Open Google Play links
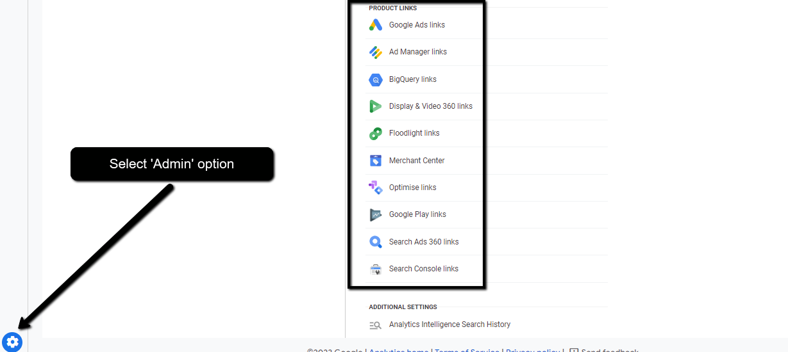Viewport: 788px width, 352px height. pos(417,214)
